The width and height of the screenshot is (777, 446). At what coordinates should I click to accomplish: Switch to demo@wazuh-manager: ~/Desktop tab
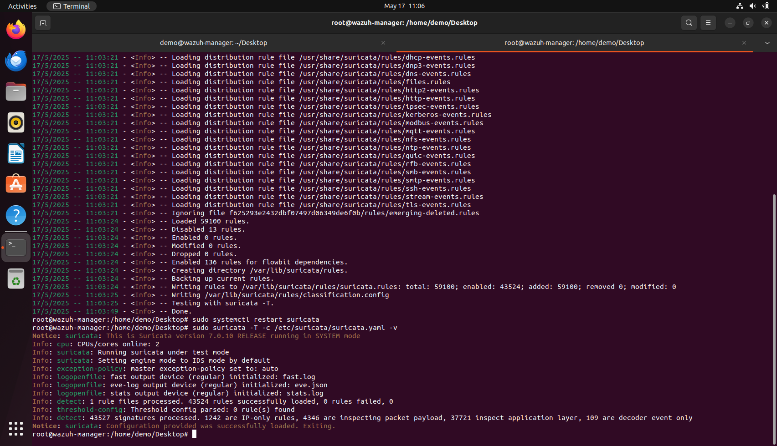(x=214, y=43)
